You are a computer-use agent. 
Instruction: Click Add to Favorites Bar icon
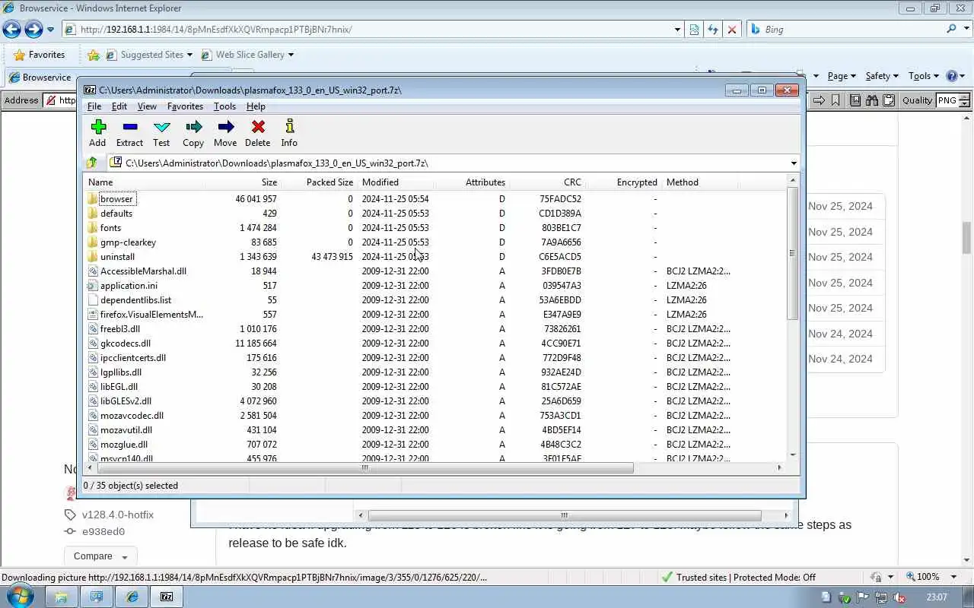pyautogui.click(x=94, y=55)
